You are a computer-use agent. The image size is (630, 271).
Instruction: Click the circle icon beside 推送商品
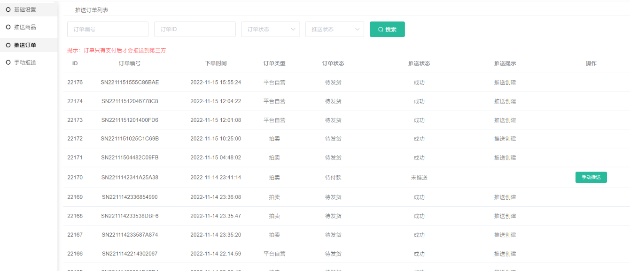pos(8,27)
